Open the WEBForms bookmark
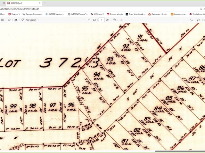The image size is (205, 153). click(97, 14)
